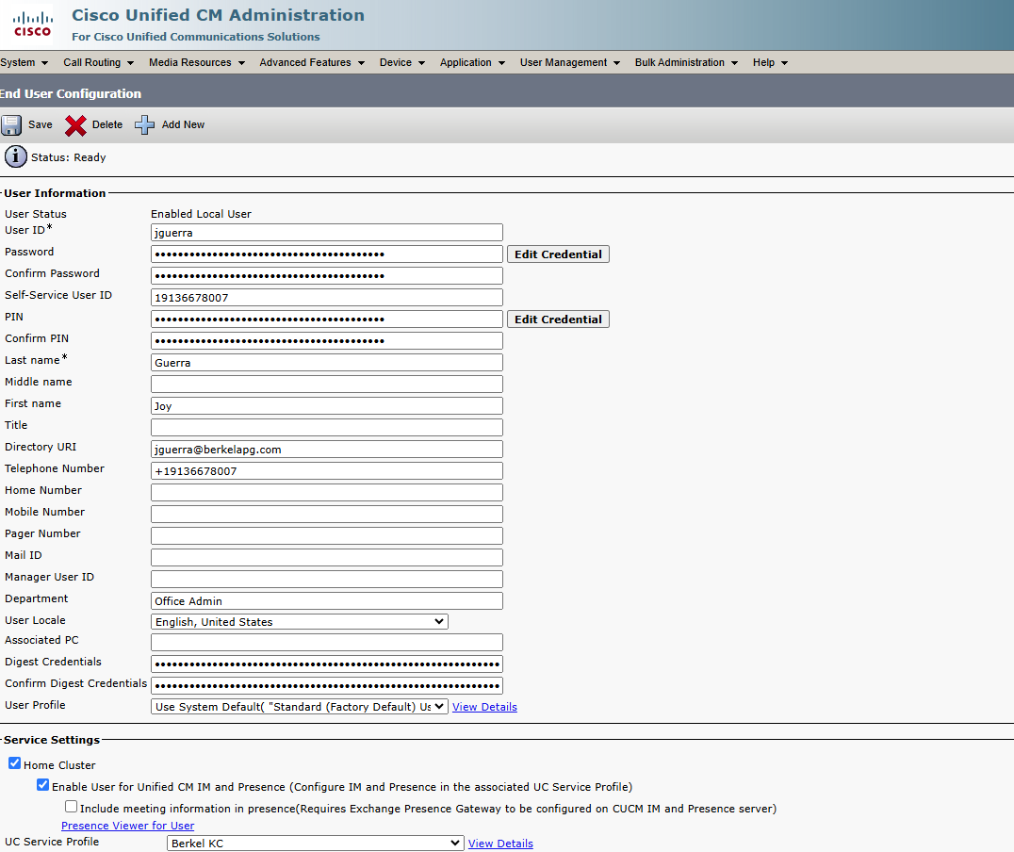The width and height of the screenshot is (1014, 852).
Task: Click the End User Configuration heading
Action: [x=71, y=94]
